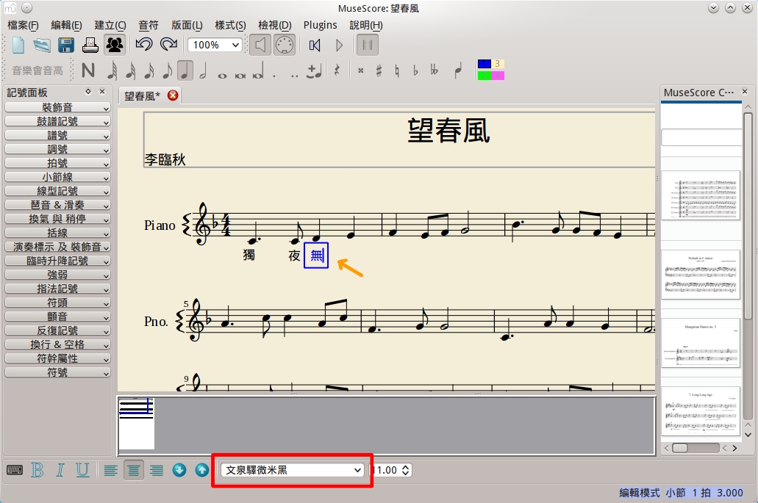Expand the 譜號 palette
This screenshot has width=758, height=503.
point(57,135)
